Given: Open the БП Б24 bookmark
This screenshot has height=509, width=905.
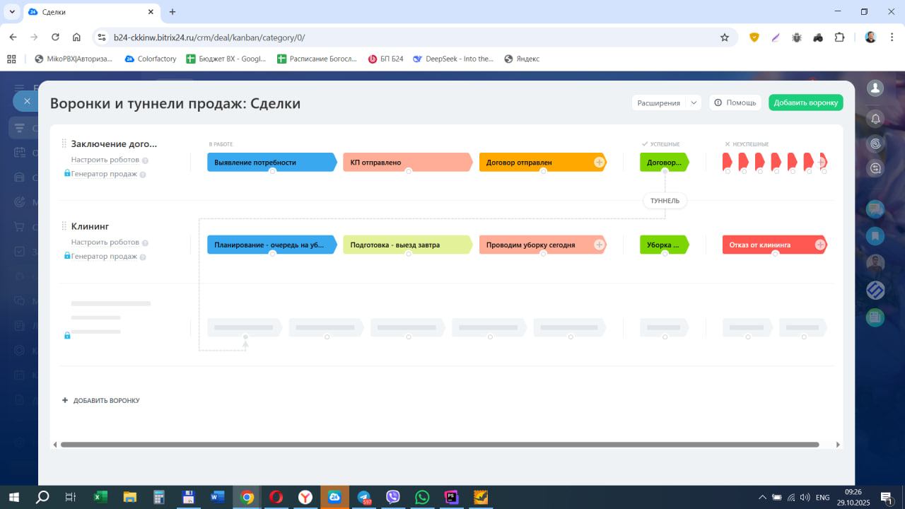Looking at the screenshot, I should (386, 59).
